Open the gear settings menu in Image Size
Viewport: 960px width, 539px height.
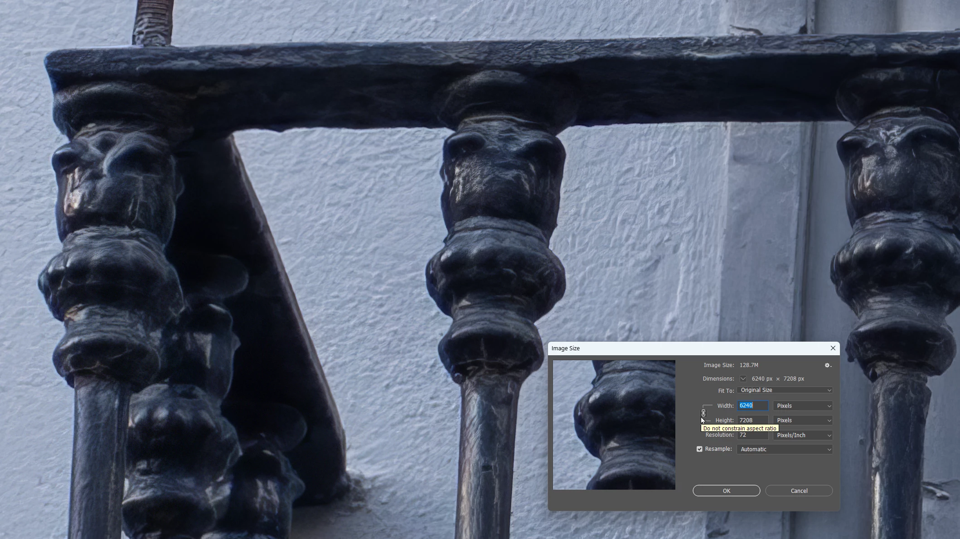828,365
